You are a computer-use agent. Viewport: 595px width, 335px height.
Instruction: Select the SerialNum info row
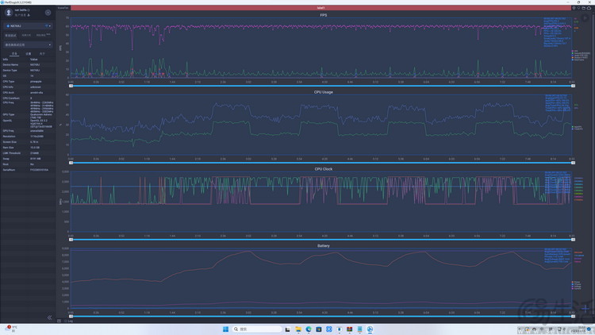28,170
